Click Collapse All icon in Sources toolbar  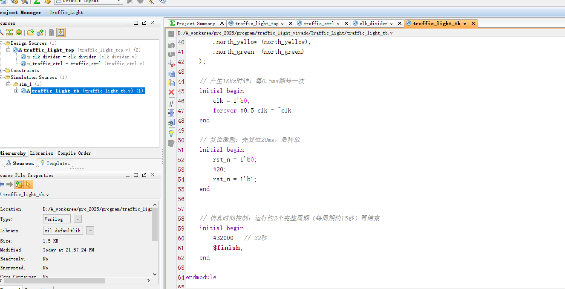pos(9,32)
